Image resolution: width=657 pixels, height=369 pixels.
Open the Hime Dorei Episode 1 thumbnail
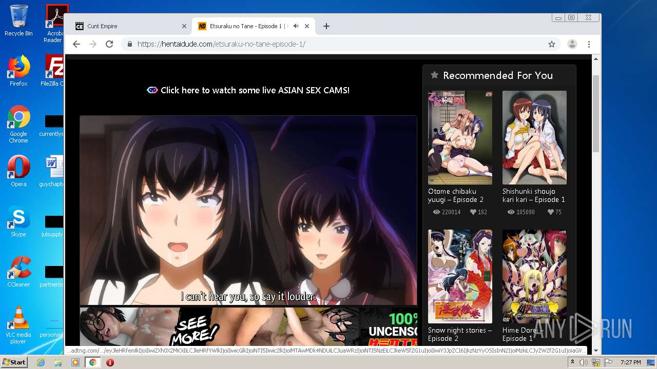(x=534, y=276)
